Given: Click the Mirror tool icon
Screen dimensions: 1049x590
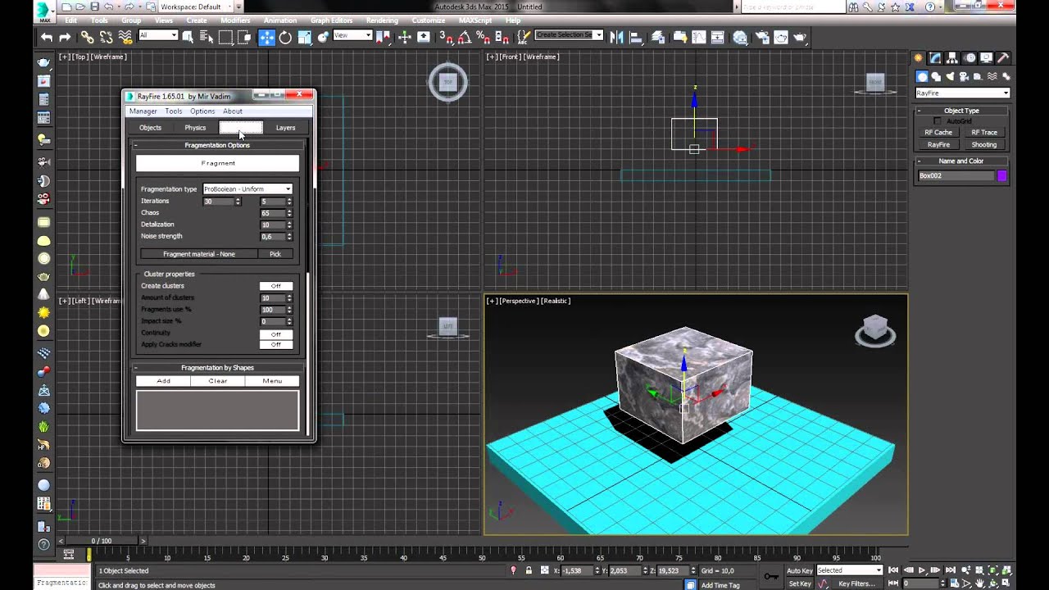Looking at the screenshot, I should pyautogui.click(x=617, y=37).
